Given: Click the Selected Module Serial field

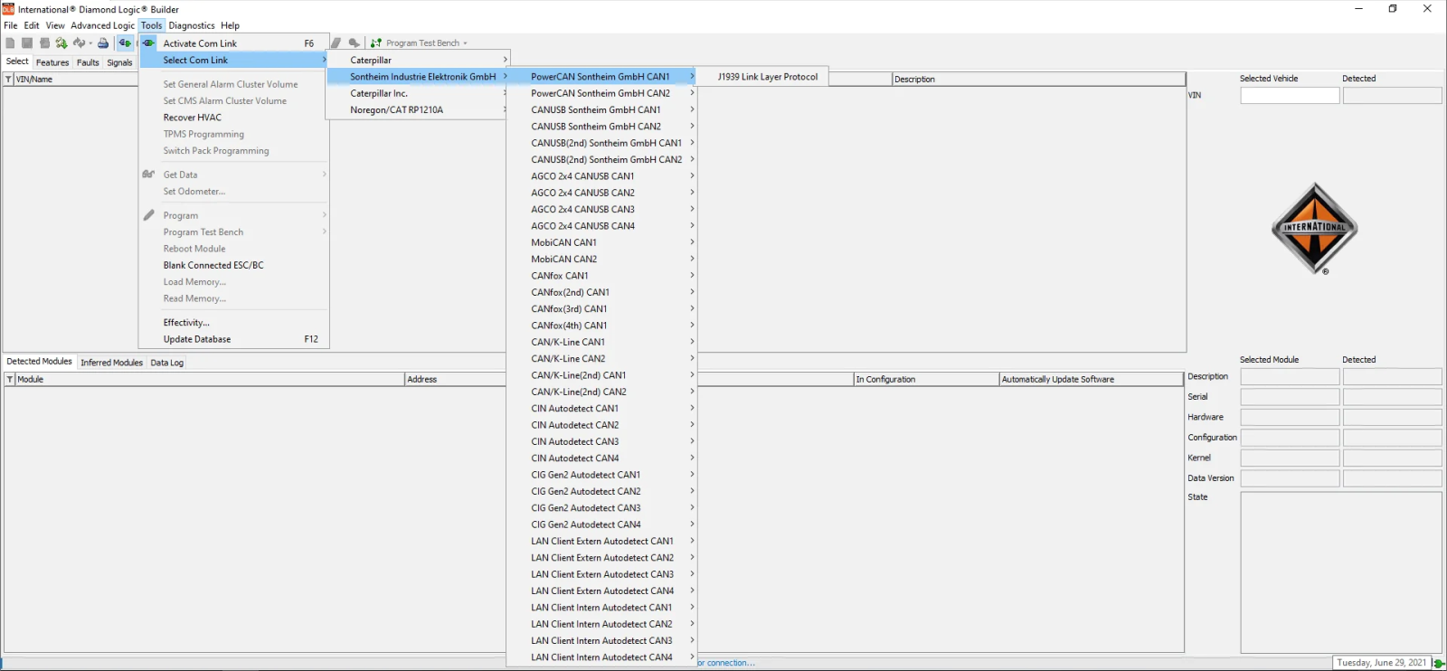Looking at the screenshot, I should click(1290, 397).
